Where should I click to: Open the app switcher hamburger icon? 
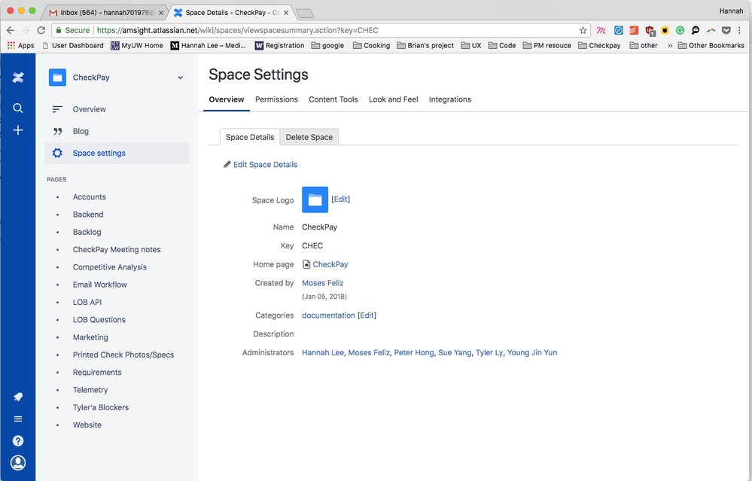click(18, 419)
